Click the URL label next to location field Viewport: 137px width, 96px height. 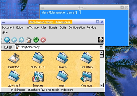[x=11, y=47]
